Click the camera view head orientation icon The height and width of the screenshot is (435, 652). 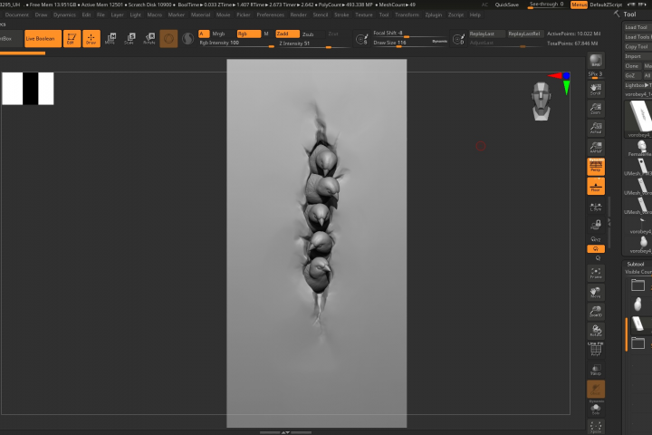541,100
